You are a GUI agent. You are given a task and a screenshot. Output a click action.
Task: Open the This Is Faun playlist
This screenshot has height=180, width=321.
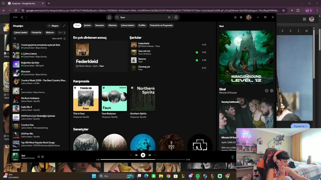[x=86, y=102]
